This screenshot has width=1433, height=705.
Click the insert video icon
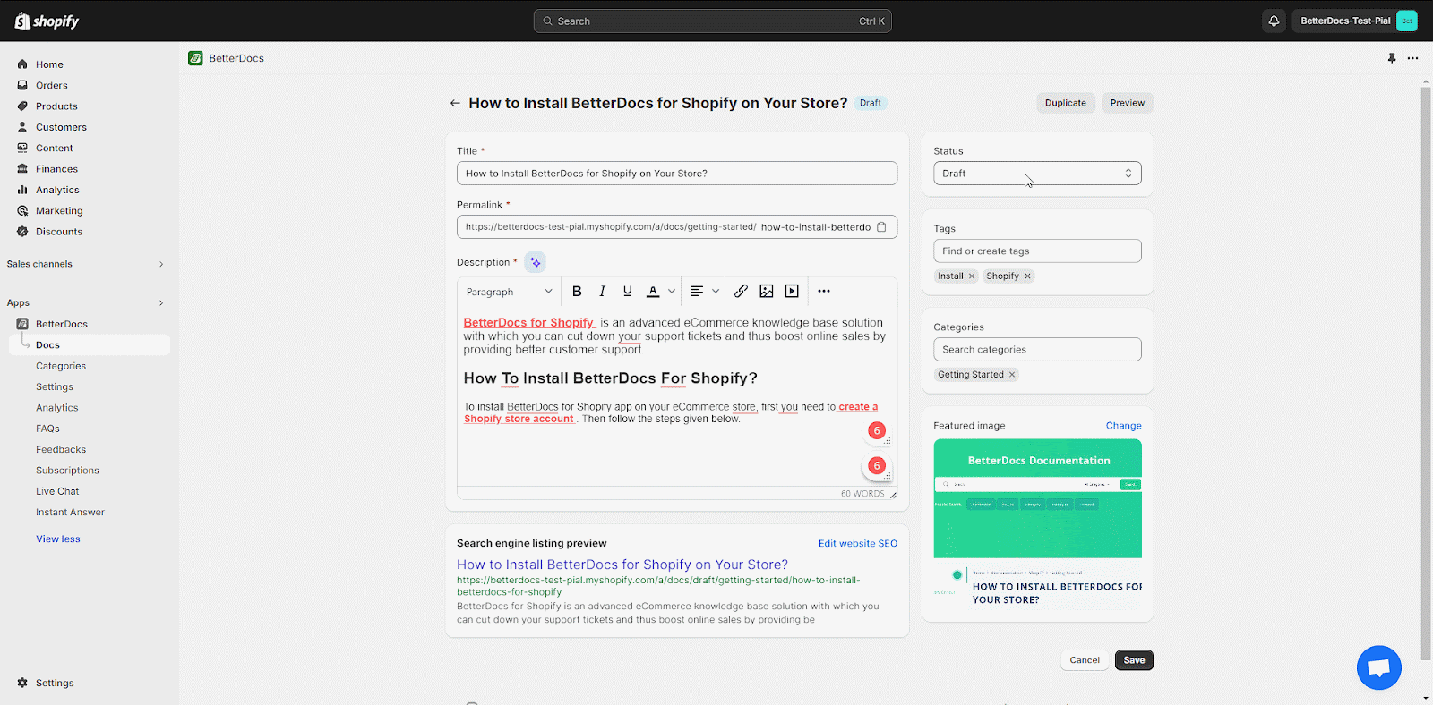[x=792, y=291]
